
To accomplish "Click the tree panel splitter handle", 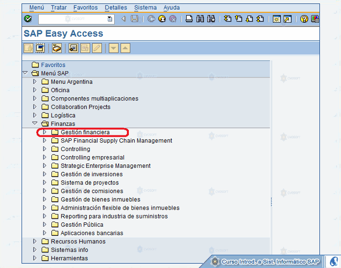I will point(271,202).
